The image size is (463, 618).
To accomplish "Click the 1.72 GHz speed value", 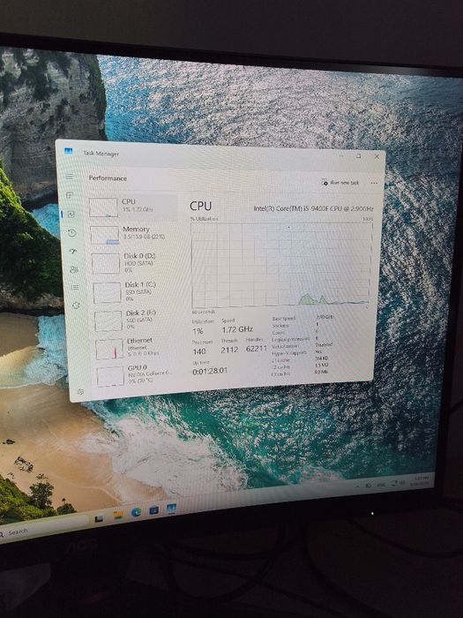I will tap(237, 329).
